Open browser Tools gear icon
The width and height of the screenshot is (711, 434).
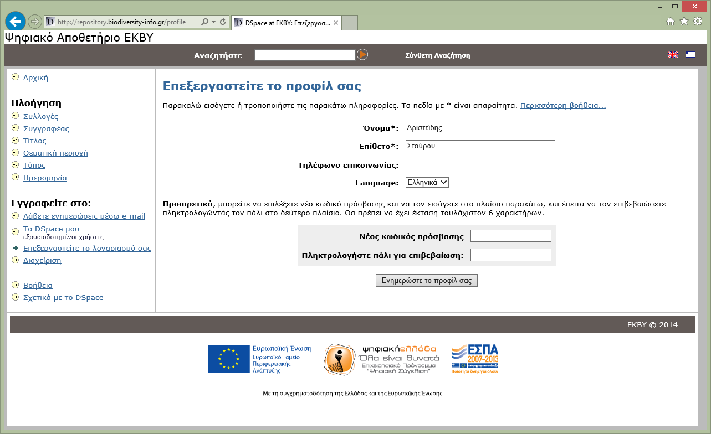(698, 22)
